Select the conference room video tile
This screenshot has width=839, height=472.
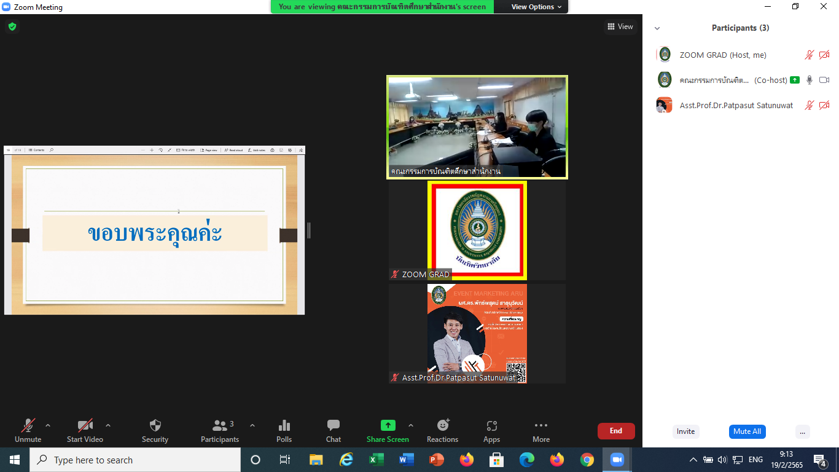(x=477, y=127)
